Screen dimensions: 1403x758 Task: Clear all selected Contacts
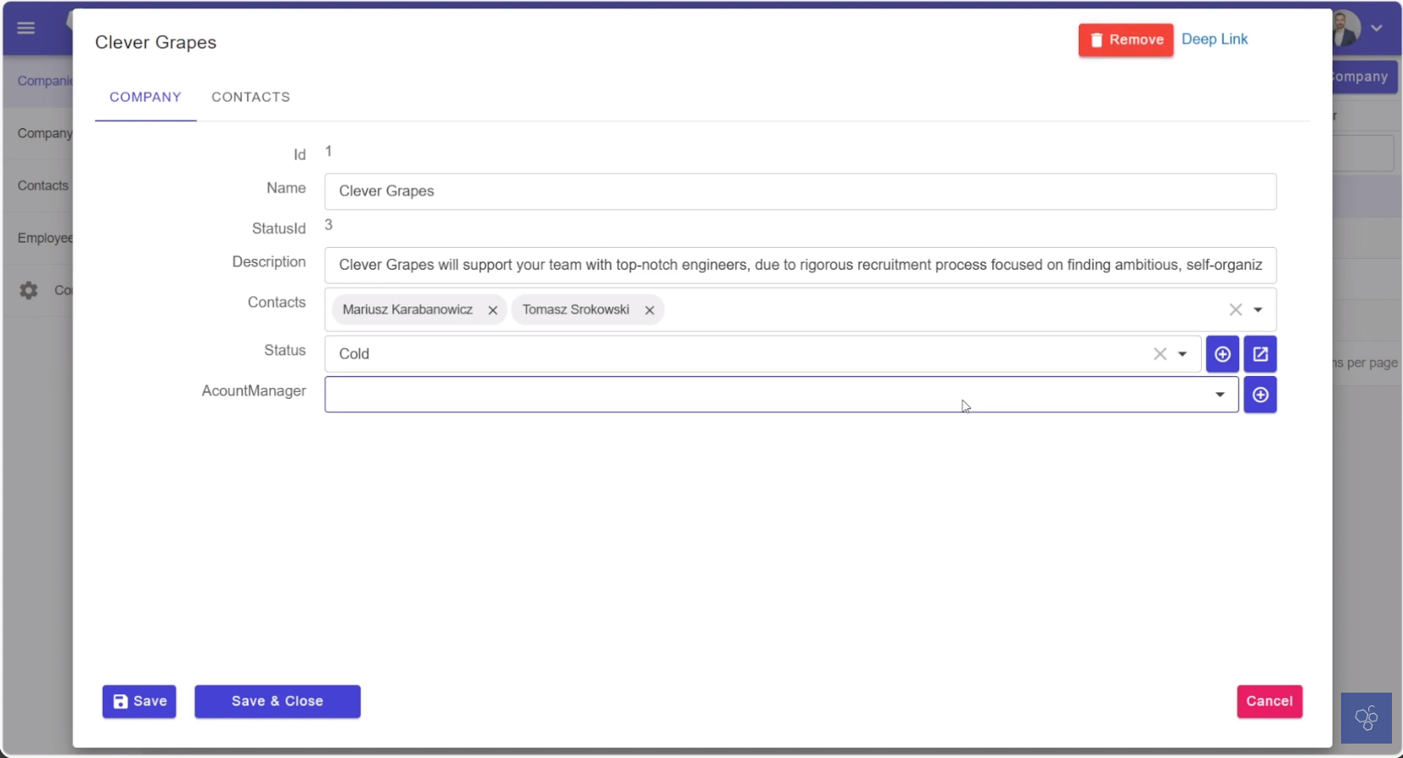[x=1236, y=310]
